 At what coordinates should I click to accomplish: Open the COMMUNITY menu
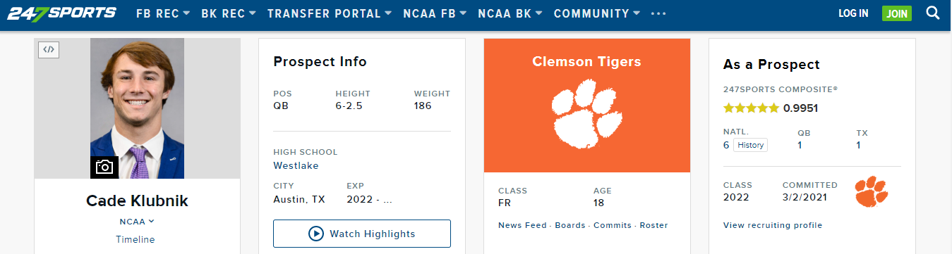[x=597, y=13]
